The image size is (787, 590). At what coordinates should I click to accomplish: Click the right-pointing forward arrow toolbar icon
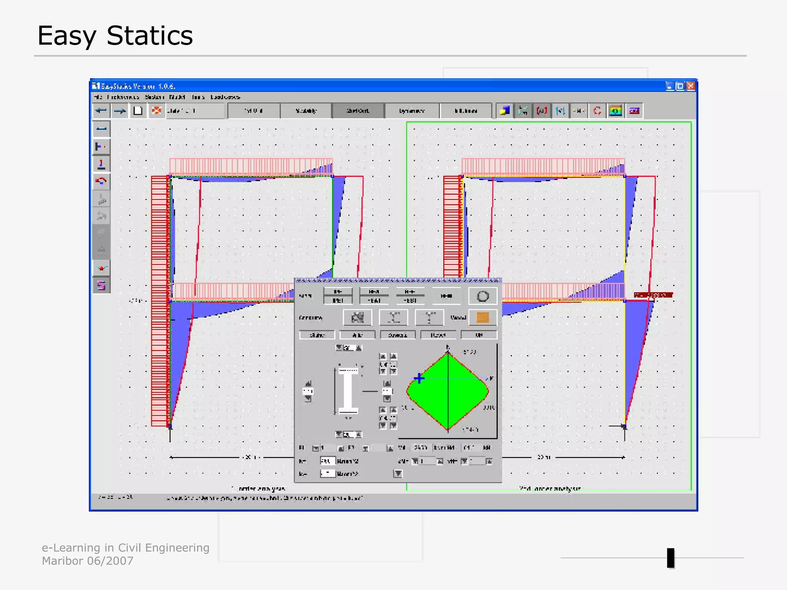tap(120, 111)
